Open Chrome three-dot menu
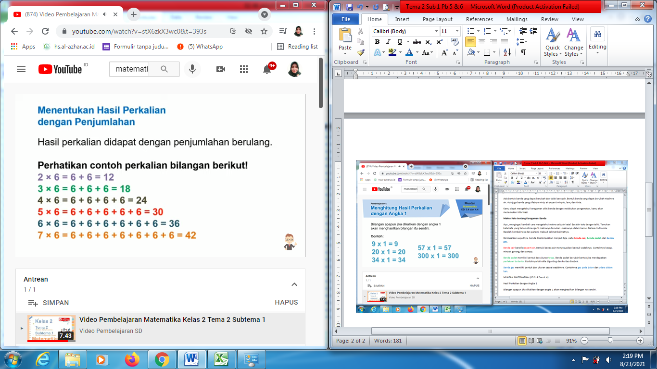 click(314, 31)
